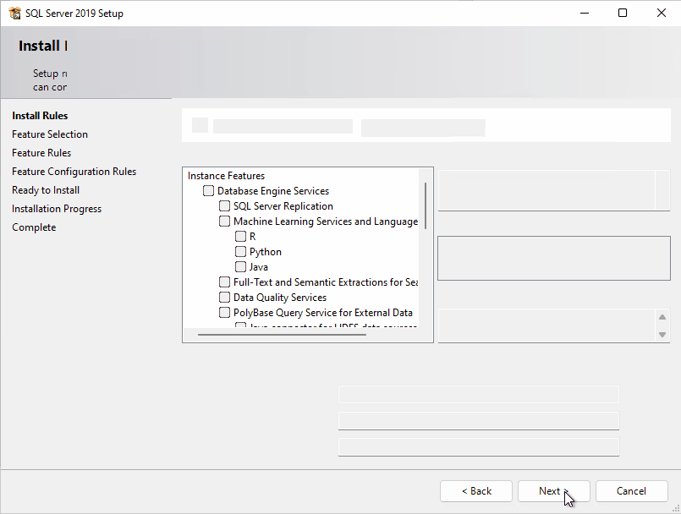Close the SQL Server 2019 Setup window
The height and width of the screenshot is (514, 681).
pos(661,13)
